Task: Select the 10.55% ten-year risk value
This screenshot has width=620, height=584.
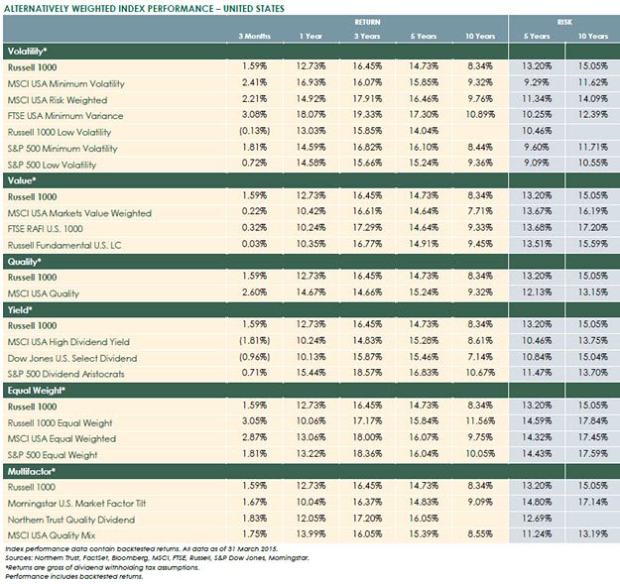Action: [x=592, y=163]
